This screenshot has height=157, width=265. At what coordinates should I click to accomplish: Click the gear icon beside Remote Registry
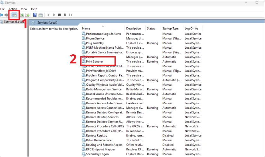click(84, 135)
